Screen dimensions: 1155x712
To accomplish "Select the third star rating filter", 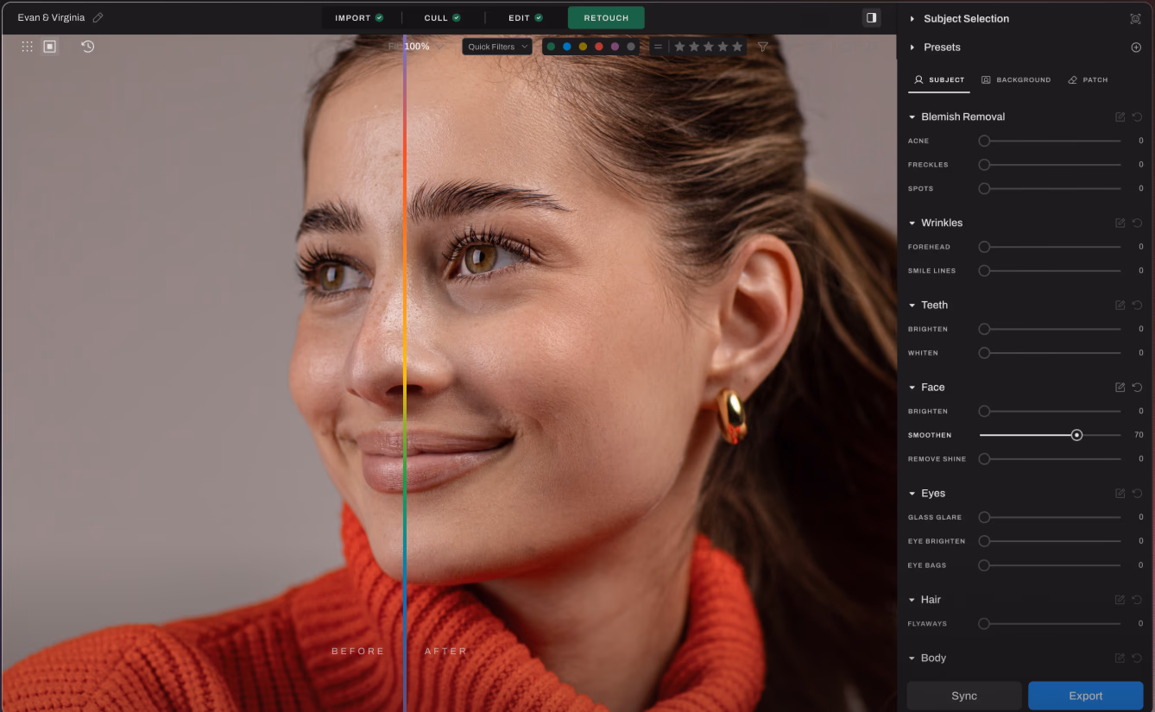I will [x=709, y=47].
